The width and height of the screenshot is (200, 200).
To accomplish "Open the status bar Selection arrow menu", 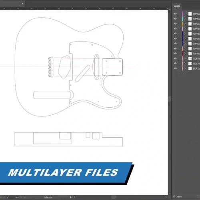I will [71, 197].
